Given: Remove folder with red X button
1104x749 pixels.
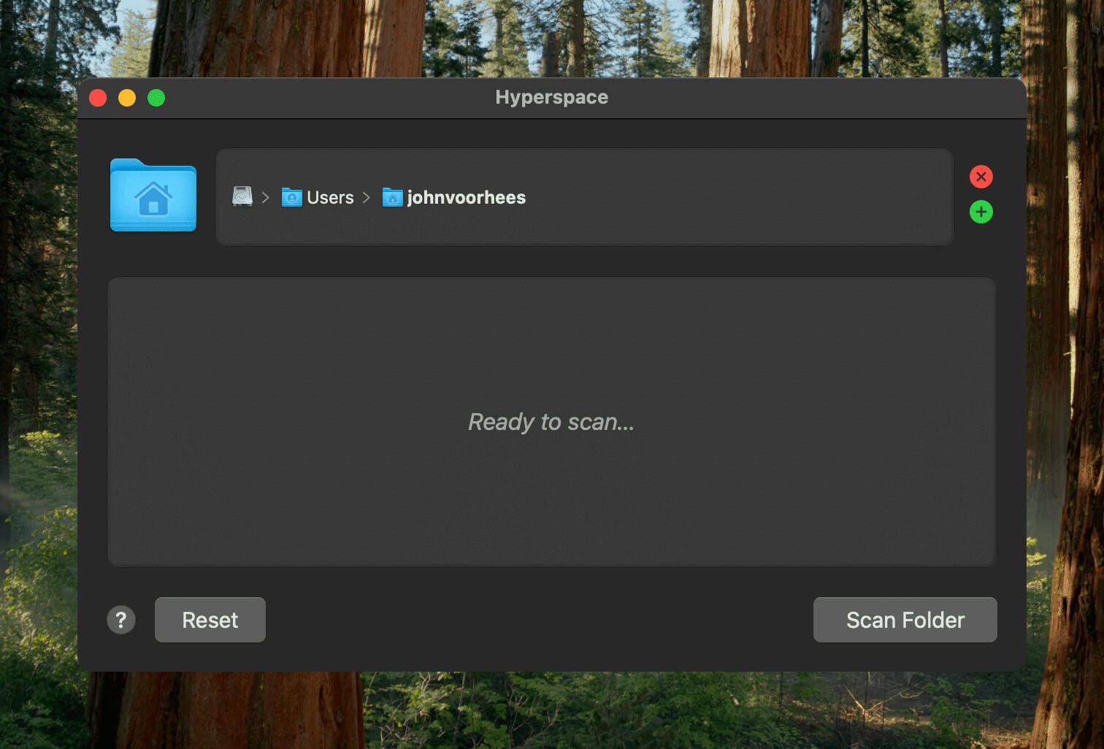Looking at the screenshot, I should 981,177.
